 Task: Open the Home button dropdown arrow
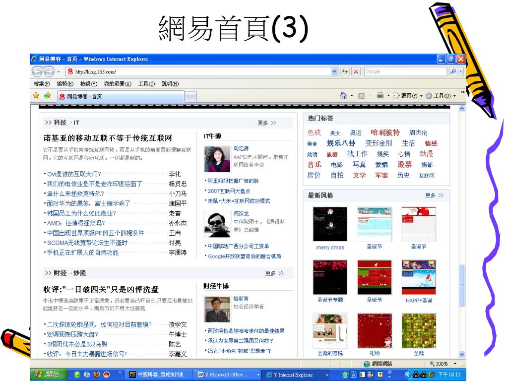[x=352, y=96]
